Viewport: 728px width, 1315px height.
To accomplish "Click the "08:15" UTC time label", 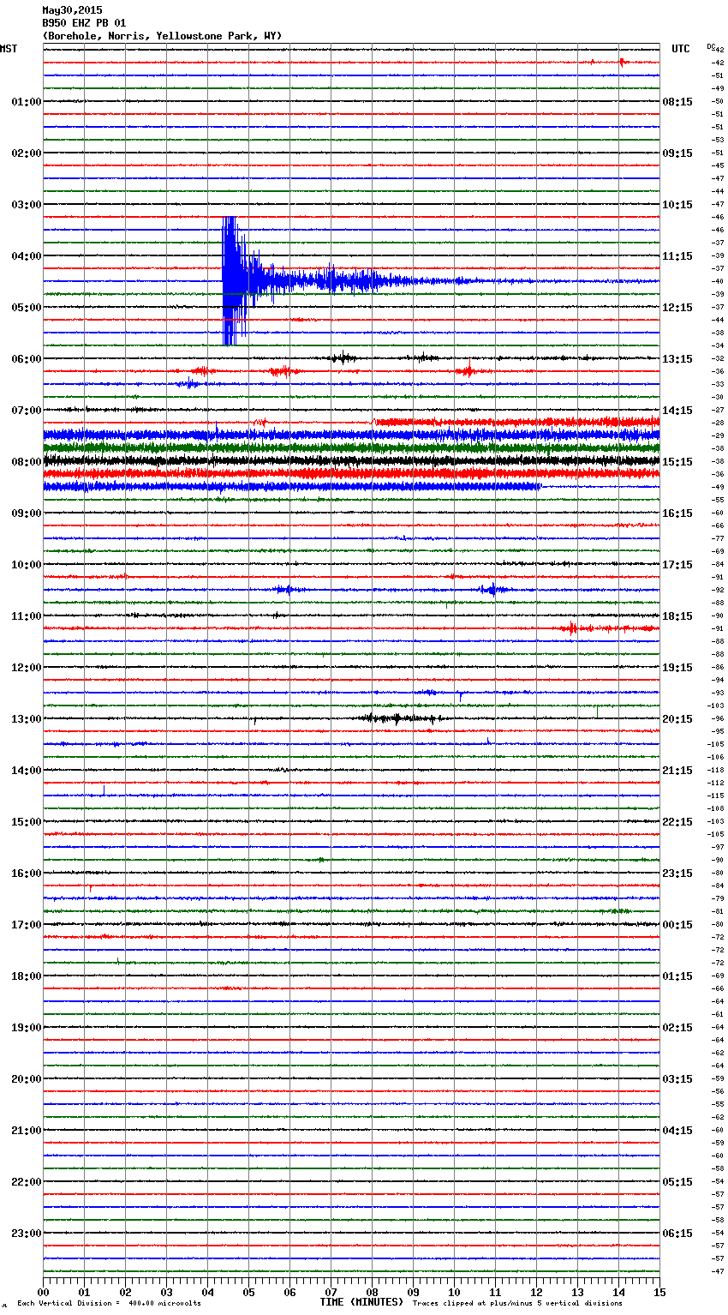I will tap(677, 102).
